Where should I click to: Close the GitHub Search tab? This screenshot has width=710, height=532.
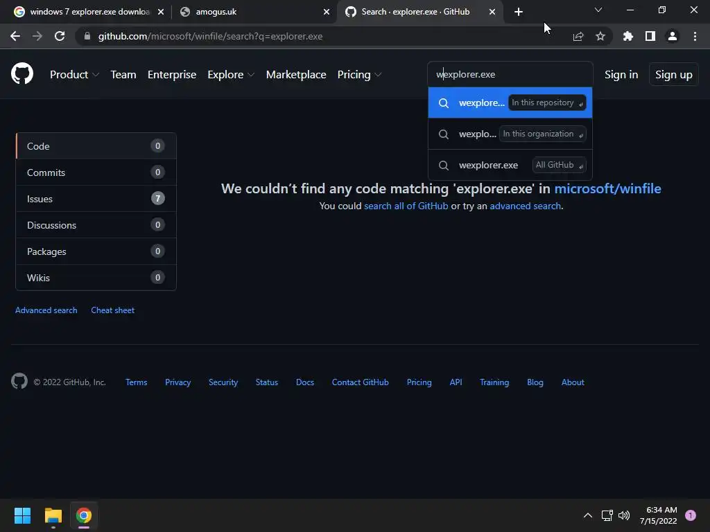click(492, 12)
